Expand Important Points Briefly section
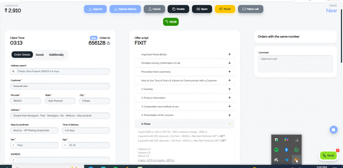343x168 pixels. tap(184, 54)
